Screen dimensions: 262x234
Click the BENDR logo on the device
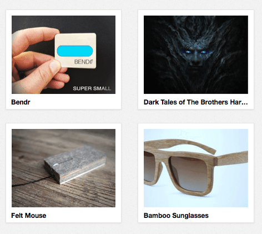pos(84,62)
